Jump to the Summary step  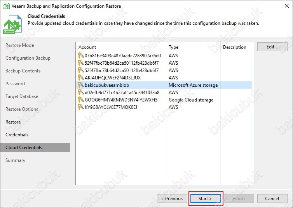[15, 160]
